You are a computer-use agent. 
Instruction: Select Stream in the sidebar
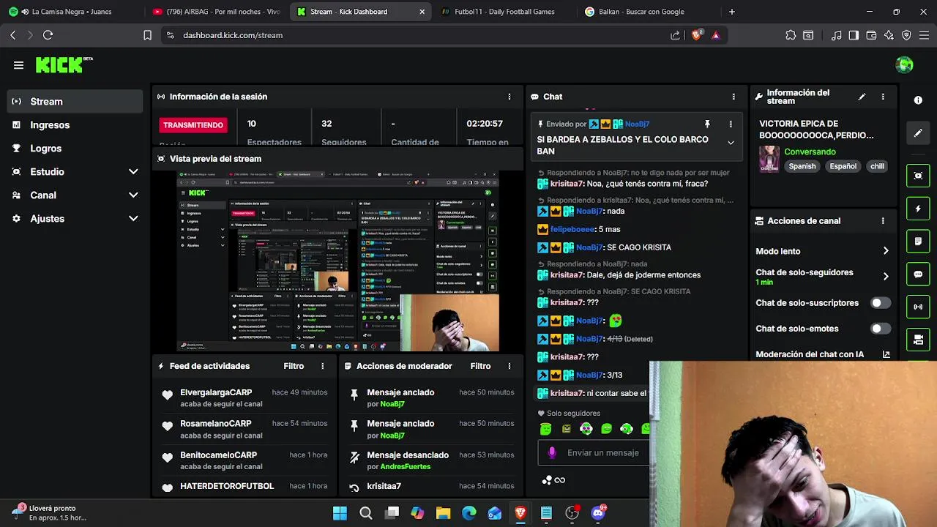(x=75, y=102)
